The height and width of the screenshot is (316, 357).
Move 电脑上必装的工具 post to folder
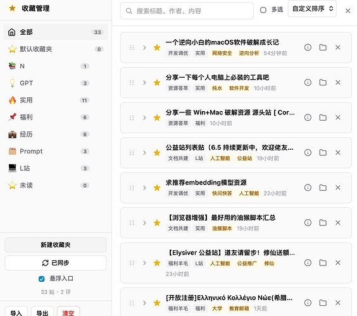(323, 83)
